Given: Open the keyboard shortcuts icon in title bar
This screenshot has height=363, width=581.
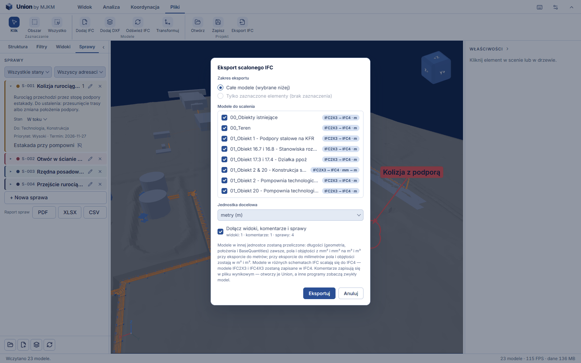Looking at the screenshot, I should [540, 7].
